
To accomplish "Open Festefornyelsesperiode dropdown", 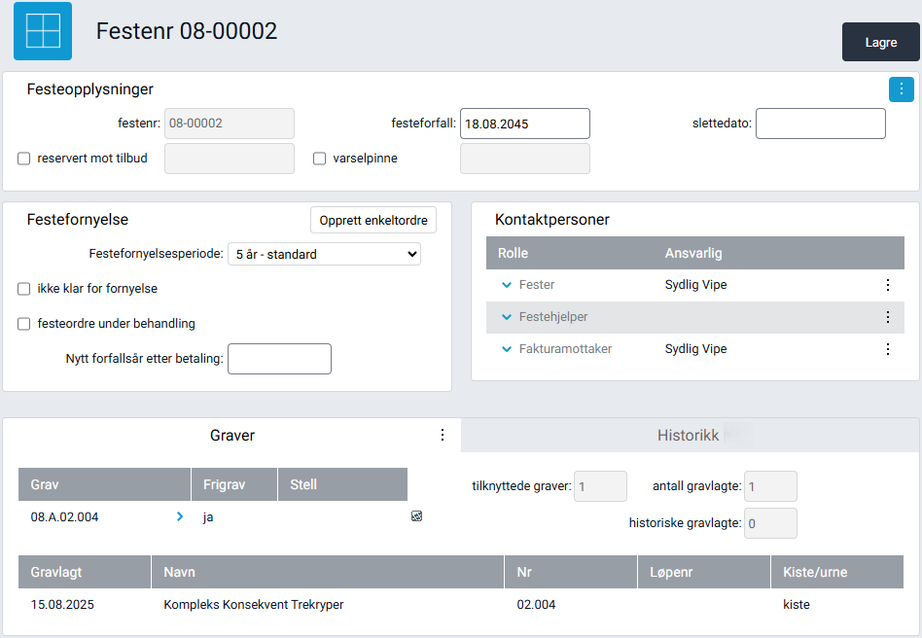I will pos(323,255).
